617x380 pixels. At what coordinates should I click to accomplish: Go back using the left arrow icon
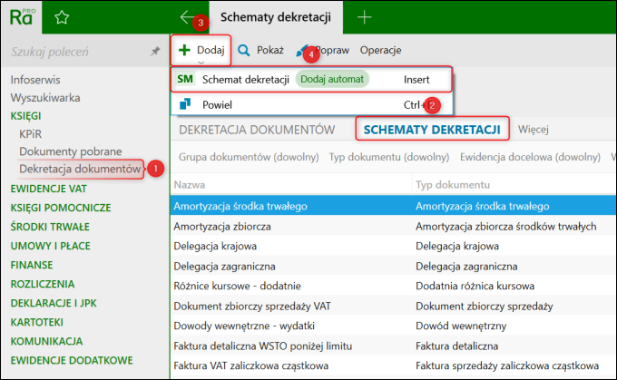[187, 17]
